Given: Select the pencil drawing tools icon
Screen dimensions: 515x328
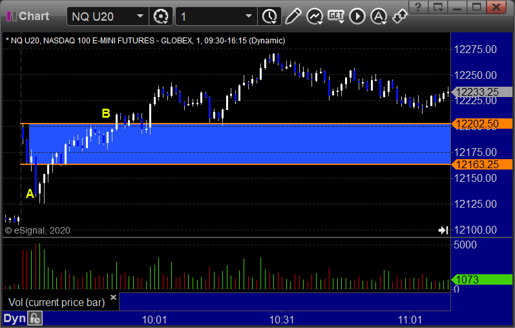Looking at the screenshot, I should (x=293, y=16).
